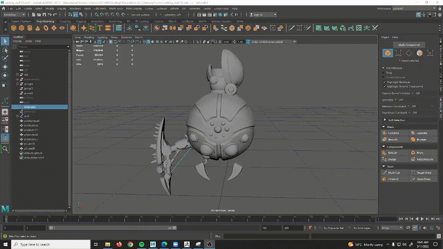Open the Camera Based Selection dropdown
The width and height of the screenshot is (443, 249).
pos(401,93)
